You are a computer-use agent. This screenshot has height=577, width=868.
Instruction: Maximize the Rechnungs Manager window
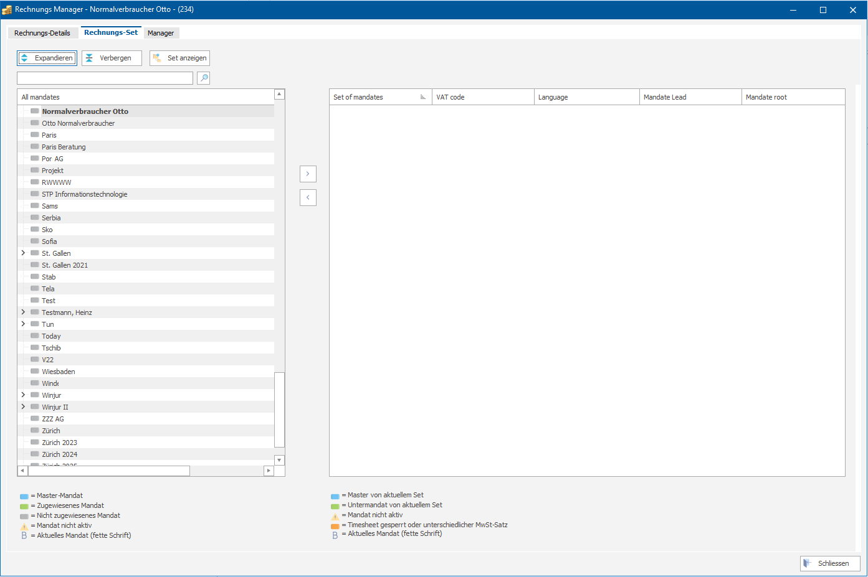pos(823,10)
